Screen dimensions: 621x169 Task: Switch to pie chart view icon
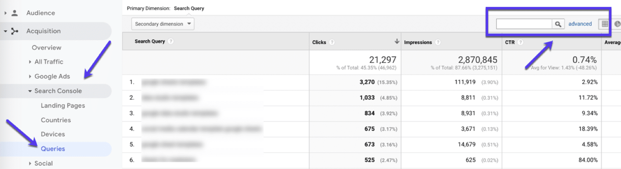tap(617, 24)
